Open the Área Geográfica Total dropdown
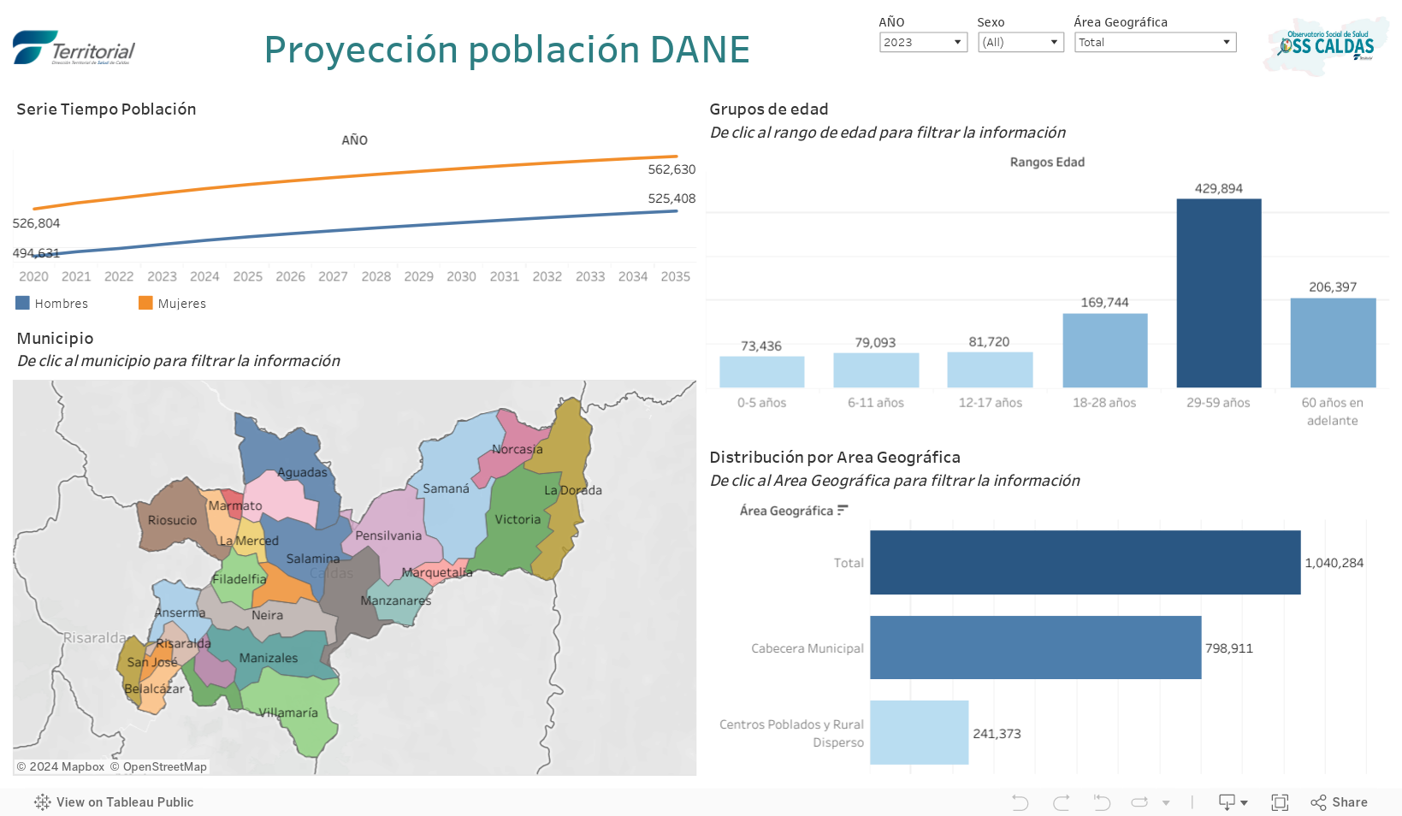Screen dimensions: 1402x816 click(x=1155, y=42)
